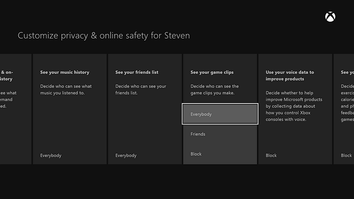Click music history description text

(x=66, y=90)
